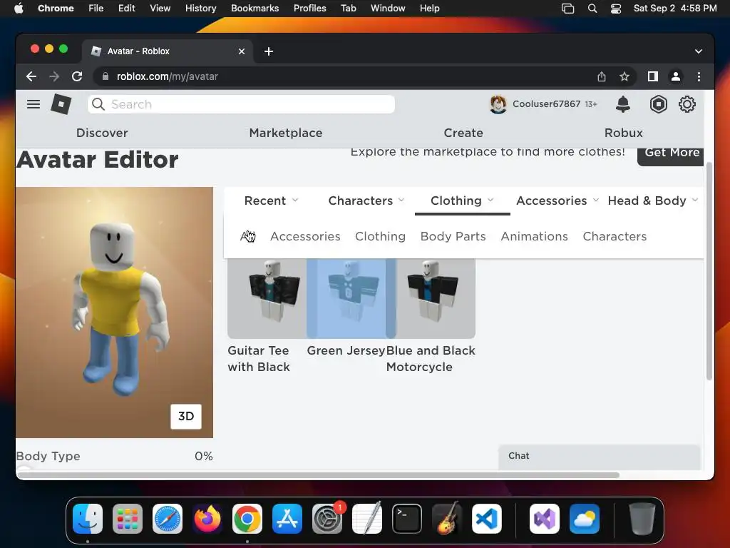This screenshot has width=730, height=548.
Task: Go to the Discover page
Action: (x=102, y=133)
